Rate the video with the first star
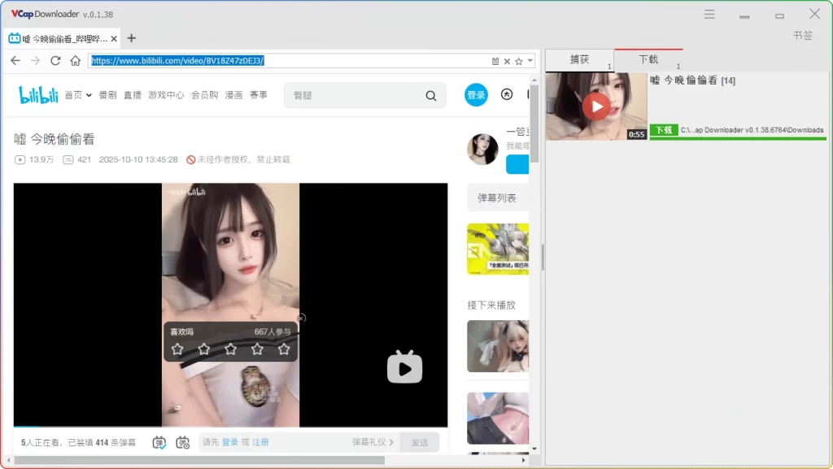Image resolution: width=833 pixels, height=469 pixels. [x=177, y=348]
